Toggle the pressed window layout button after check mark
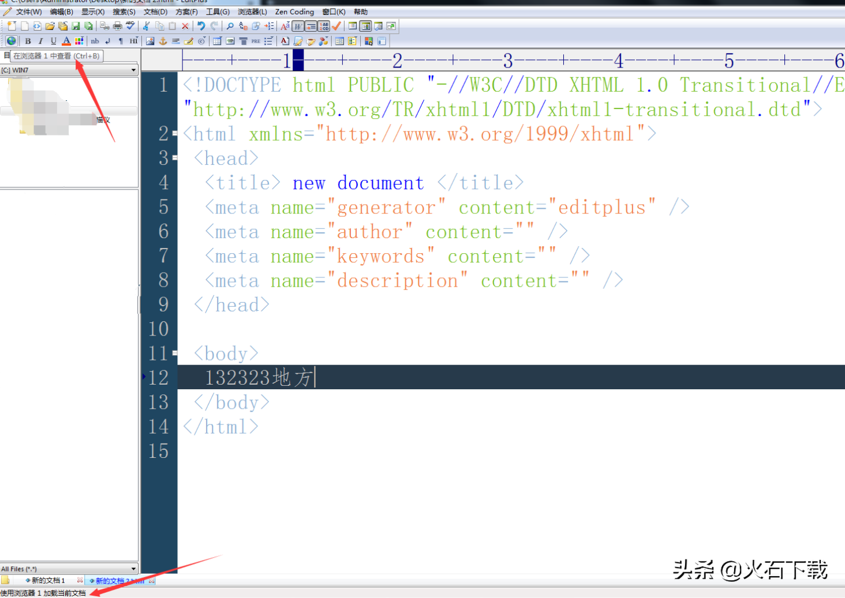Viewport: 845px width, 598px height. click(x=366, y=26)
